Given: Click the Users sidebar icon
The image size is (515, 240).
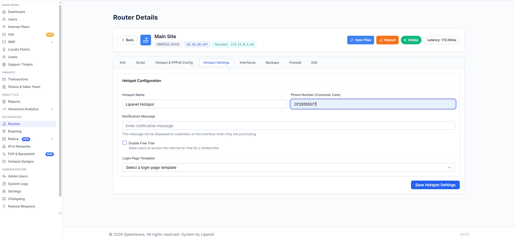Looking at the screenshot, I should tap(4, 19).
